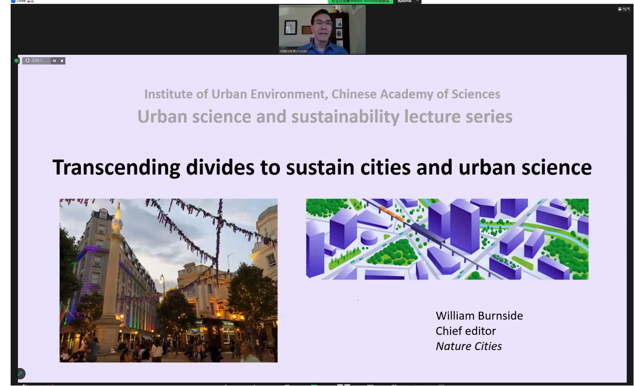Click 'Institute of Urban Environment' heading line

coord(322,94)
